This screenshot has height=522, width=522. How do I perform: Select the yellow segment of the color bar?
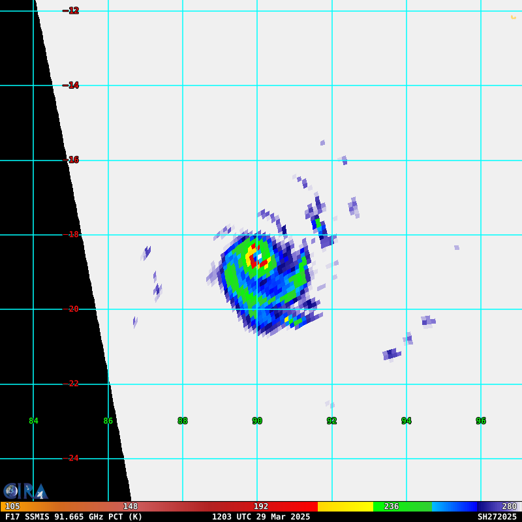(x=345, y=506)
